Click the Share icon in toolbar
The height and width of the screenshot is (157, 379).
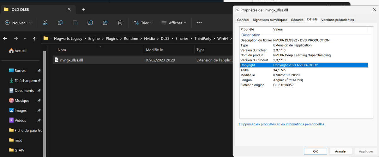[x=105, y=23]
